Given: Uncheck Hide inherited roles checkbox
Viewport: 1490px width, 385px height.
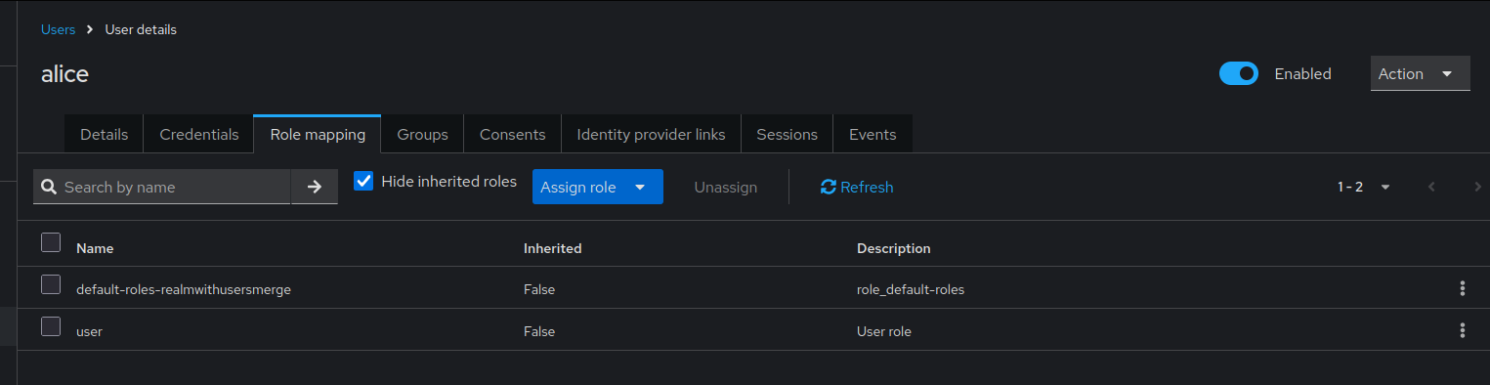Looking at the screenshot, I should click(x=363, y=181).
